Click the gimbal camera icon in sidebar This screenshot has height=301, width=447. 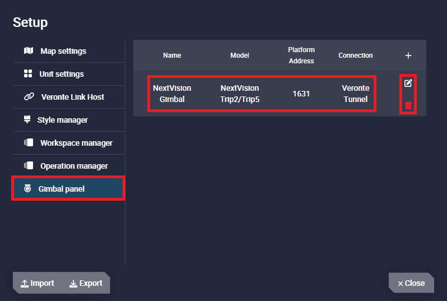click(x=27, y=188)
